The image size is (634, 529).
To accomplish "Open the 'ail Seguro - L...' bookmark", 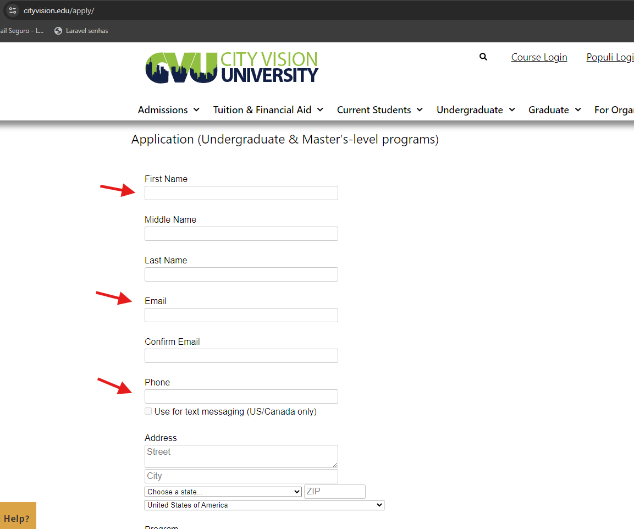I will tap(22, 31).
